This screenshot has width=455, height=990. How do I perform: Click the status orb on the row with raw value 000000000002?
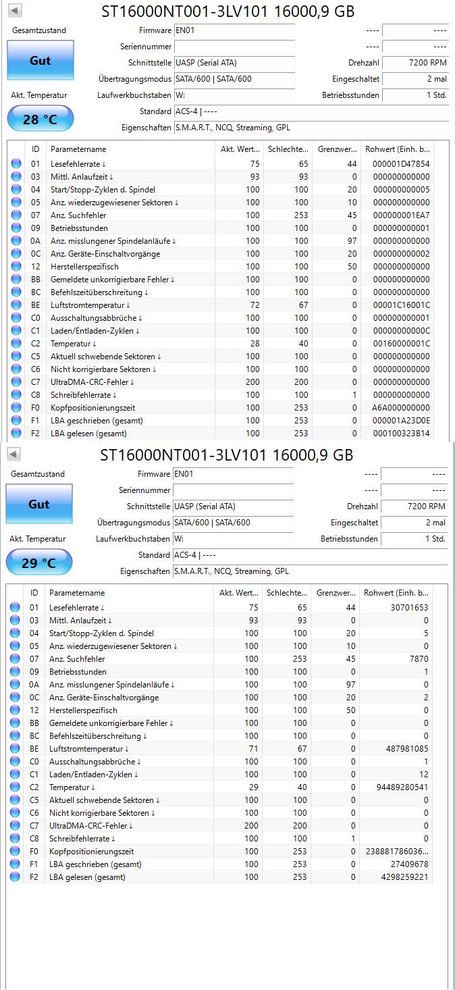click(16, 254)
